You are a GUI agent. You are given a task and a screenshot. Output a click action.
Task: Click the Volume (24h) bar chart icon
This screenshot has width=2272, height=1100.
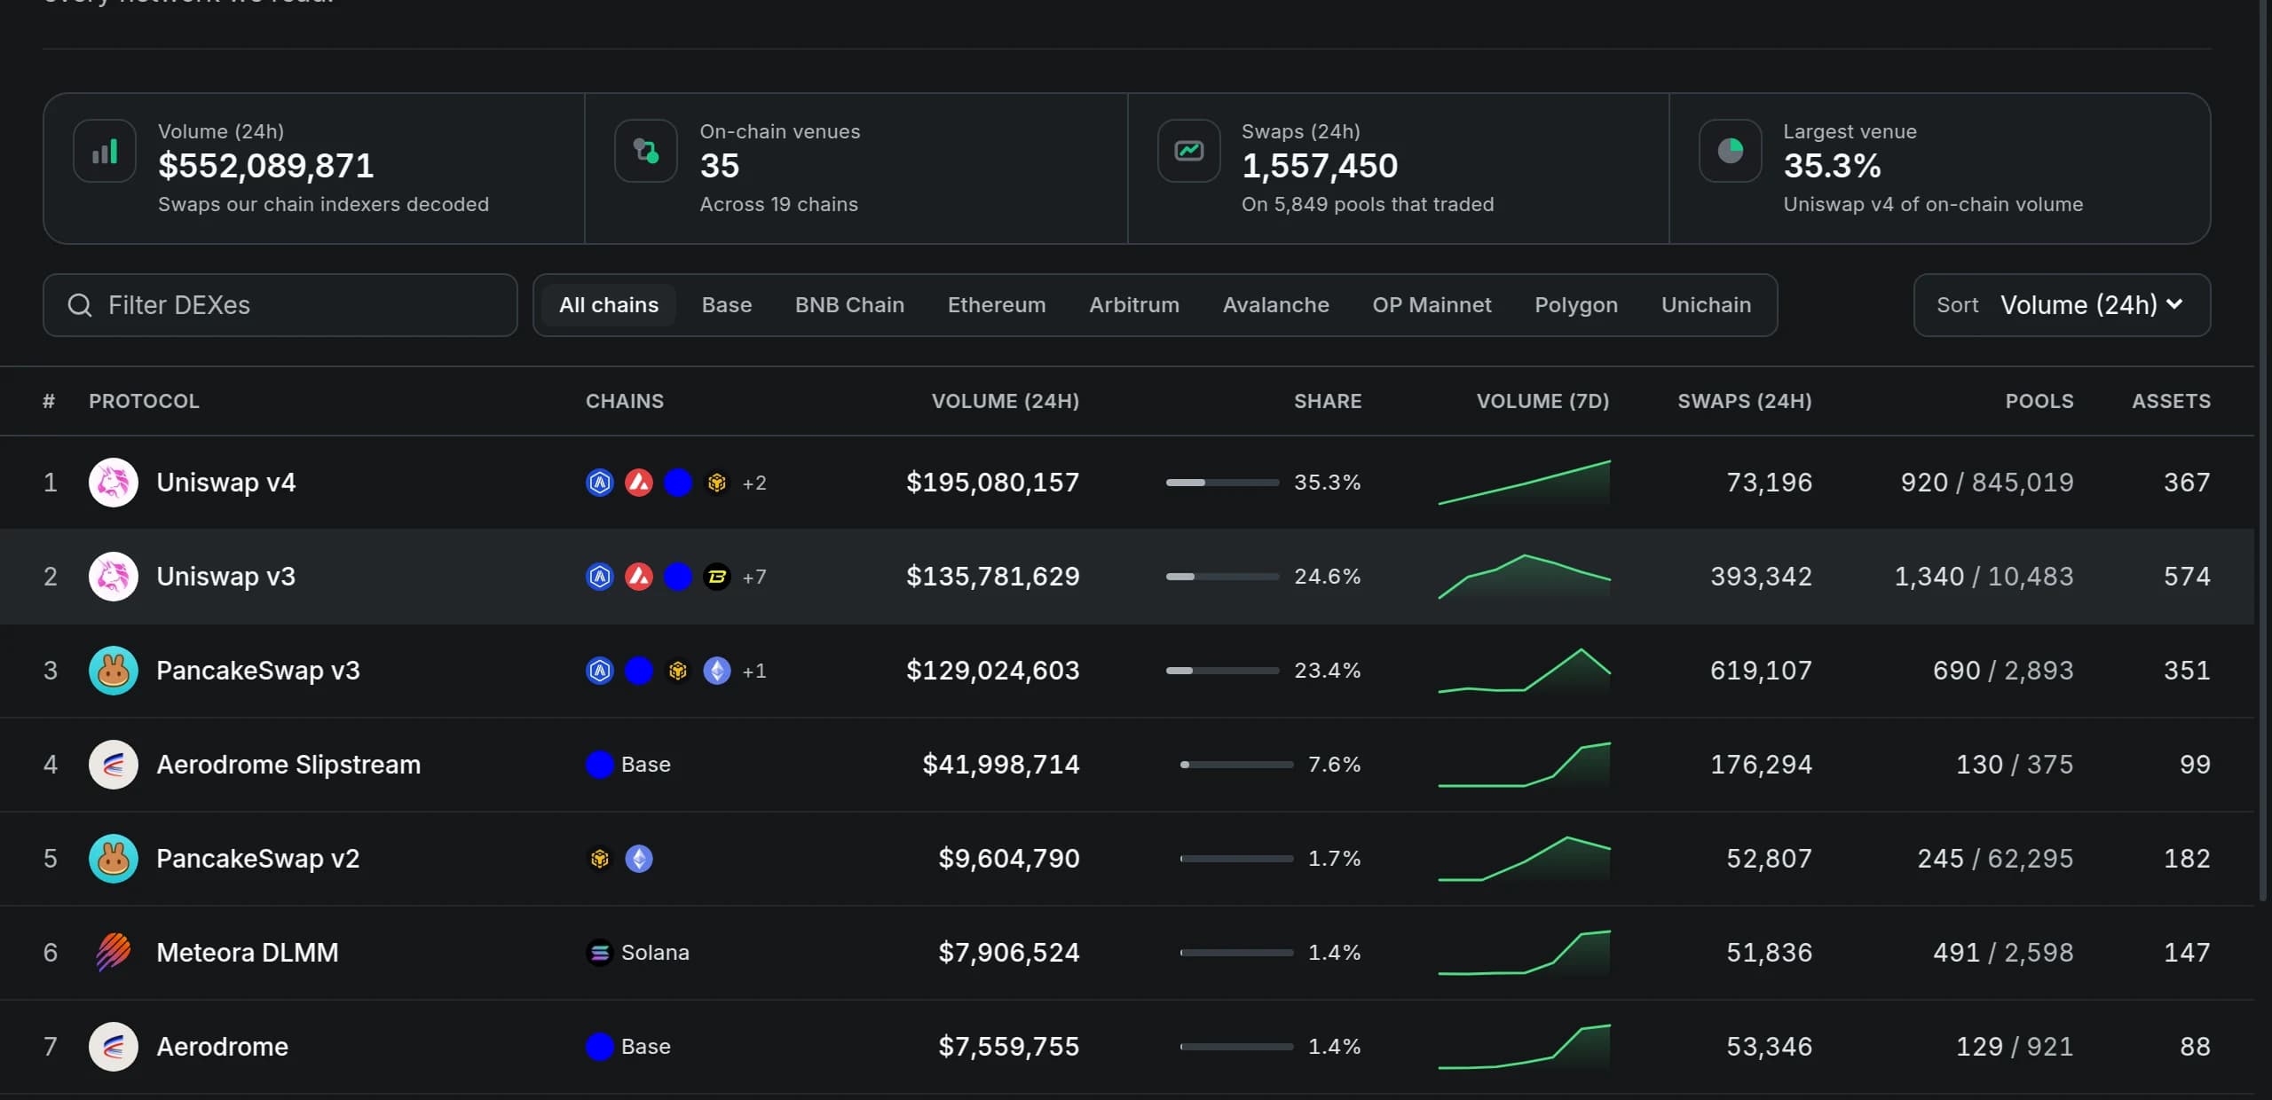(105, 152)
